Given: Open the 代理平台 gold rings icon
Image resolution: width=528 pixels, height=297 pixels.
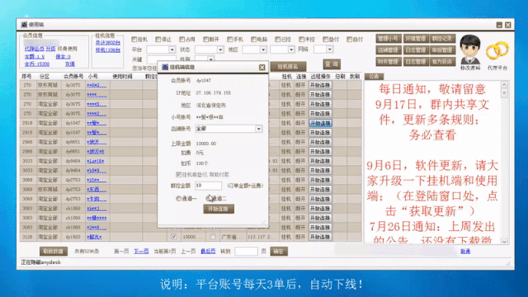Looking at the screenshot, I should (497, 51).
